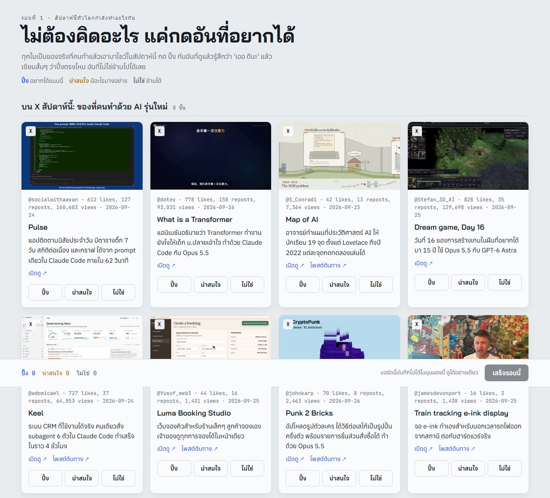Mark Train tracking e-ink display as น่าสนใจ
The width and height of the screenshot is (550, 498).
point(468,468)
